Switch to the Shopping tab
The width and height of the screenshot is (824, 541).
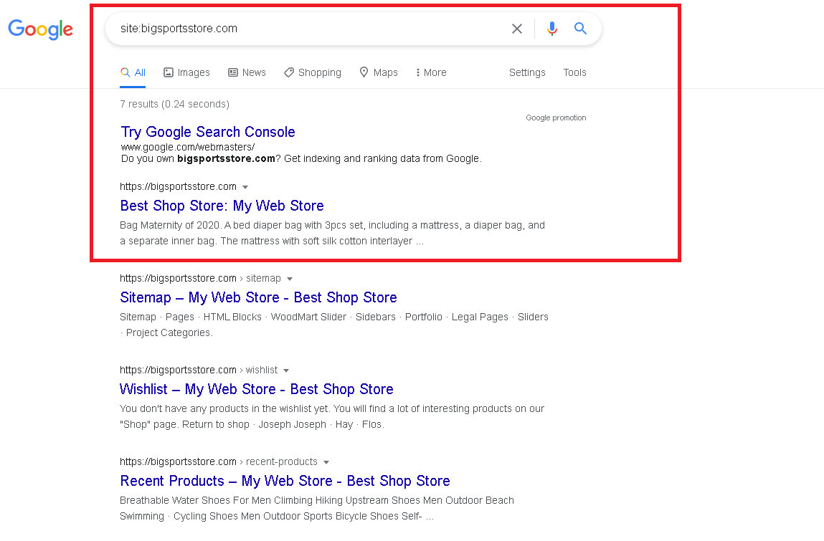pyautogui.click(x=313, y=72)
